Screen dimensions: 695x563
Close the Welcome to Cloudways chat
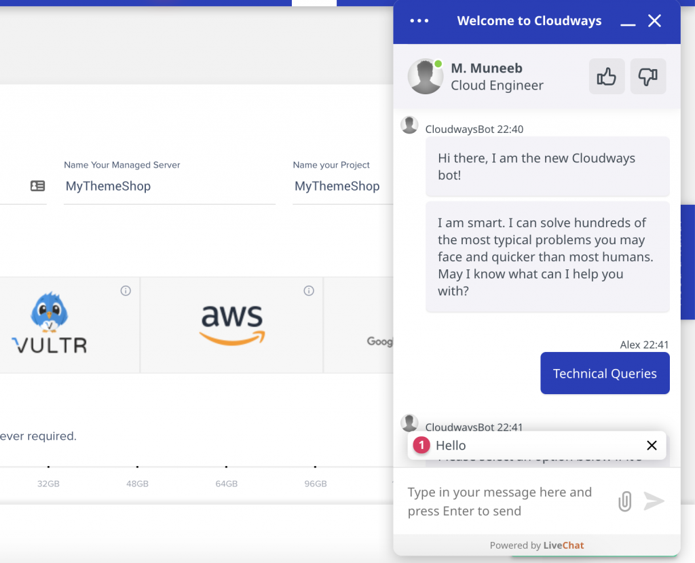[655, 21]
